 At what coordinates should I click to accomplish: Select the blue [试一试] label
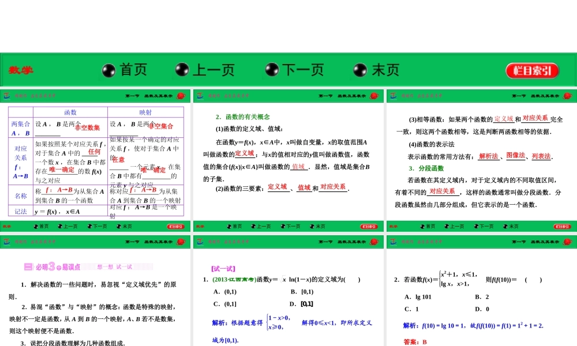223,268
